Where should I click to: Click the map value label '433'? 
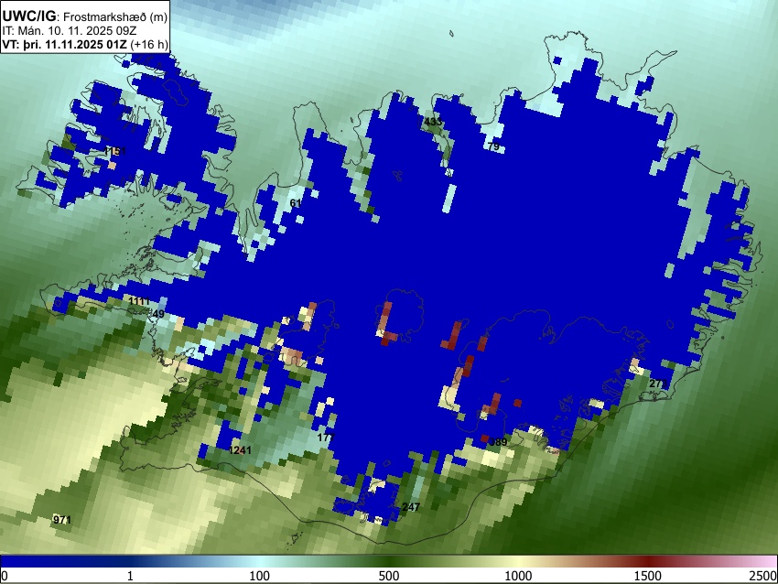[x=433, y=122]
